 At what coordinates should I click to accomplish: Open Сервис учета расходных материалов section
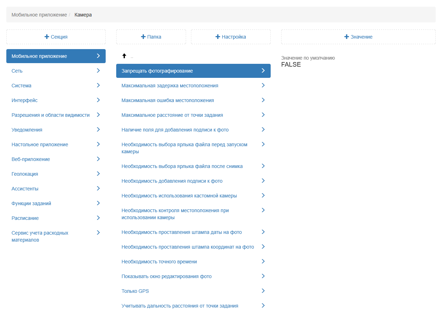tap(40, 236)
